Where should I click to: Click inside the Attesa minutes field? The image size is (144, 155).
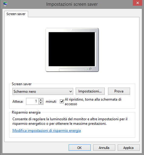click(x=32, y=101)
